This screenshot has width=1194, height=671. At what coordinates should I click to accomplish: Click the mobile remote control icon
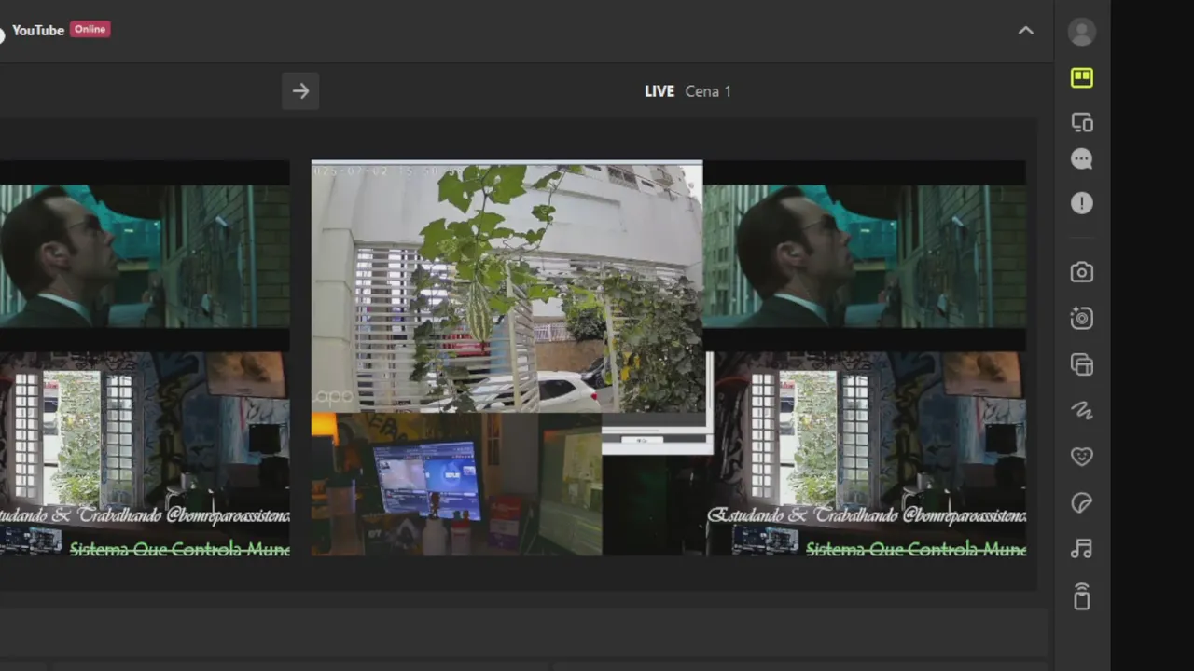click(x=1081, y=596)
